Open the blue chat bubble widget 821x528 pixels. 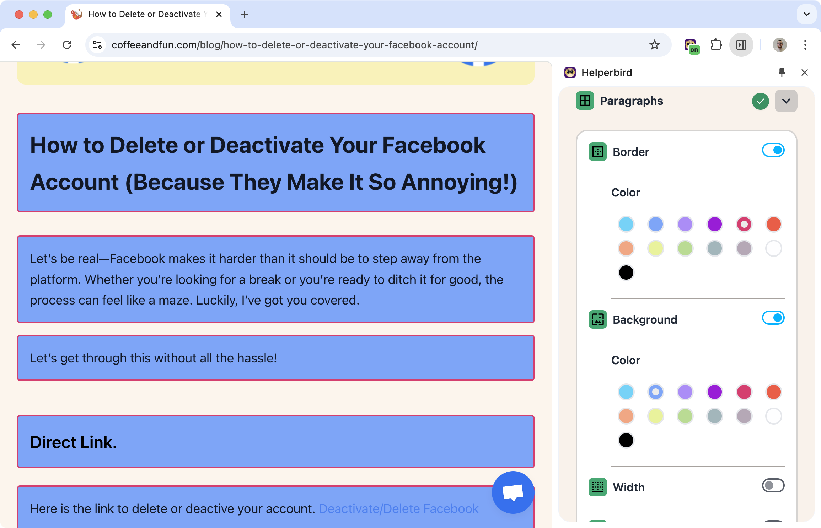coord(513,492)
